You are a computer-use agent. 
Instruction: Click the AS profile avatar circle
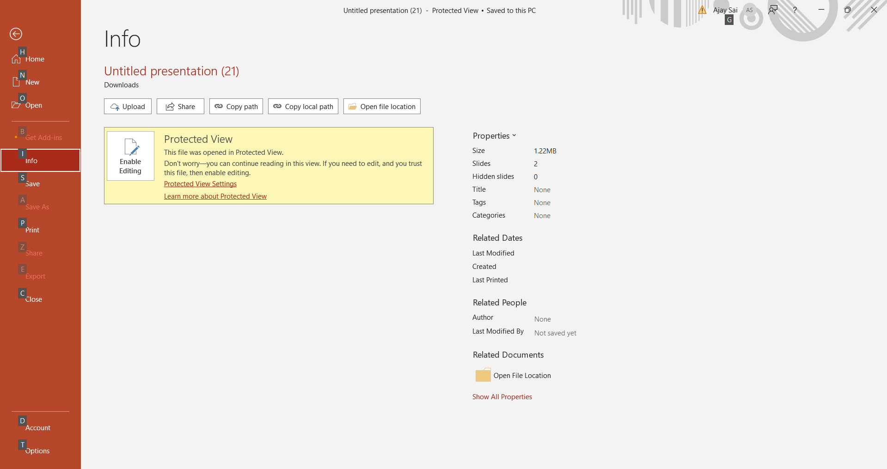pyautogui.click(x=749, y=10)
